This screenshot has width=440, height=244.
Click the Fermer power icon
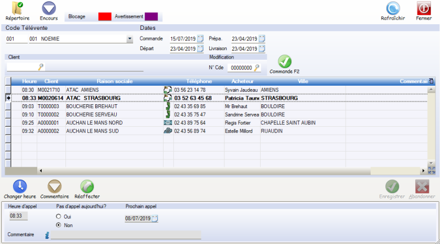(424, 8)
